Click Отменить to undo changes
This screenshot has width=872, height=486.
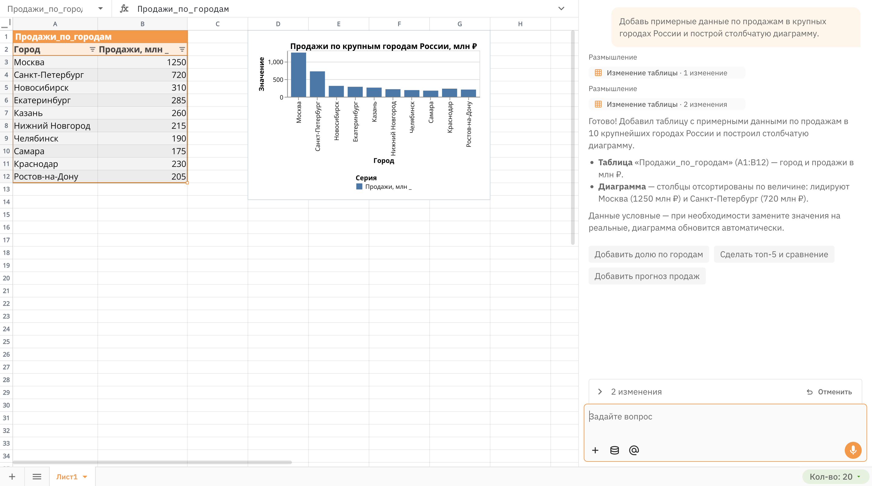pos(829,392)
